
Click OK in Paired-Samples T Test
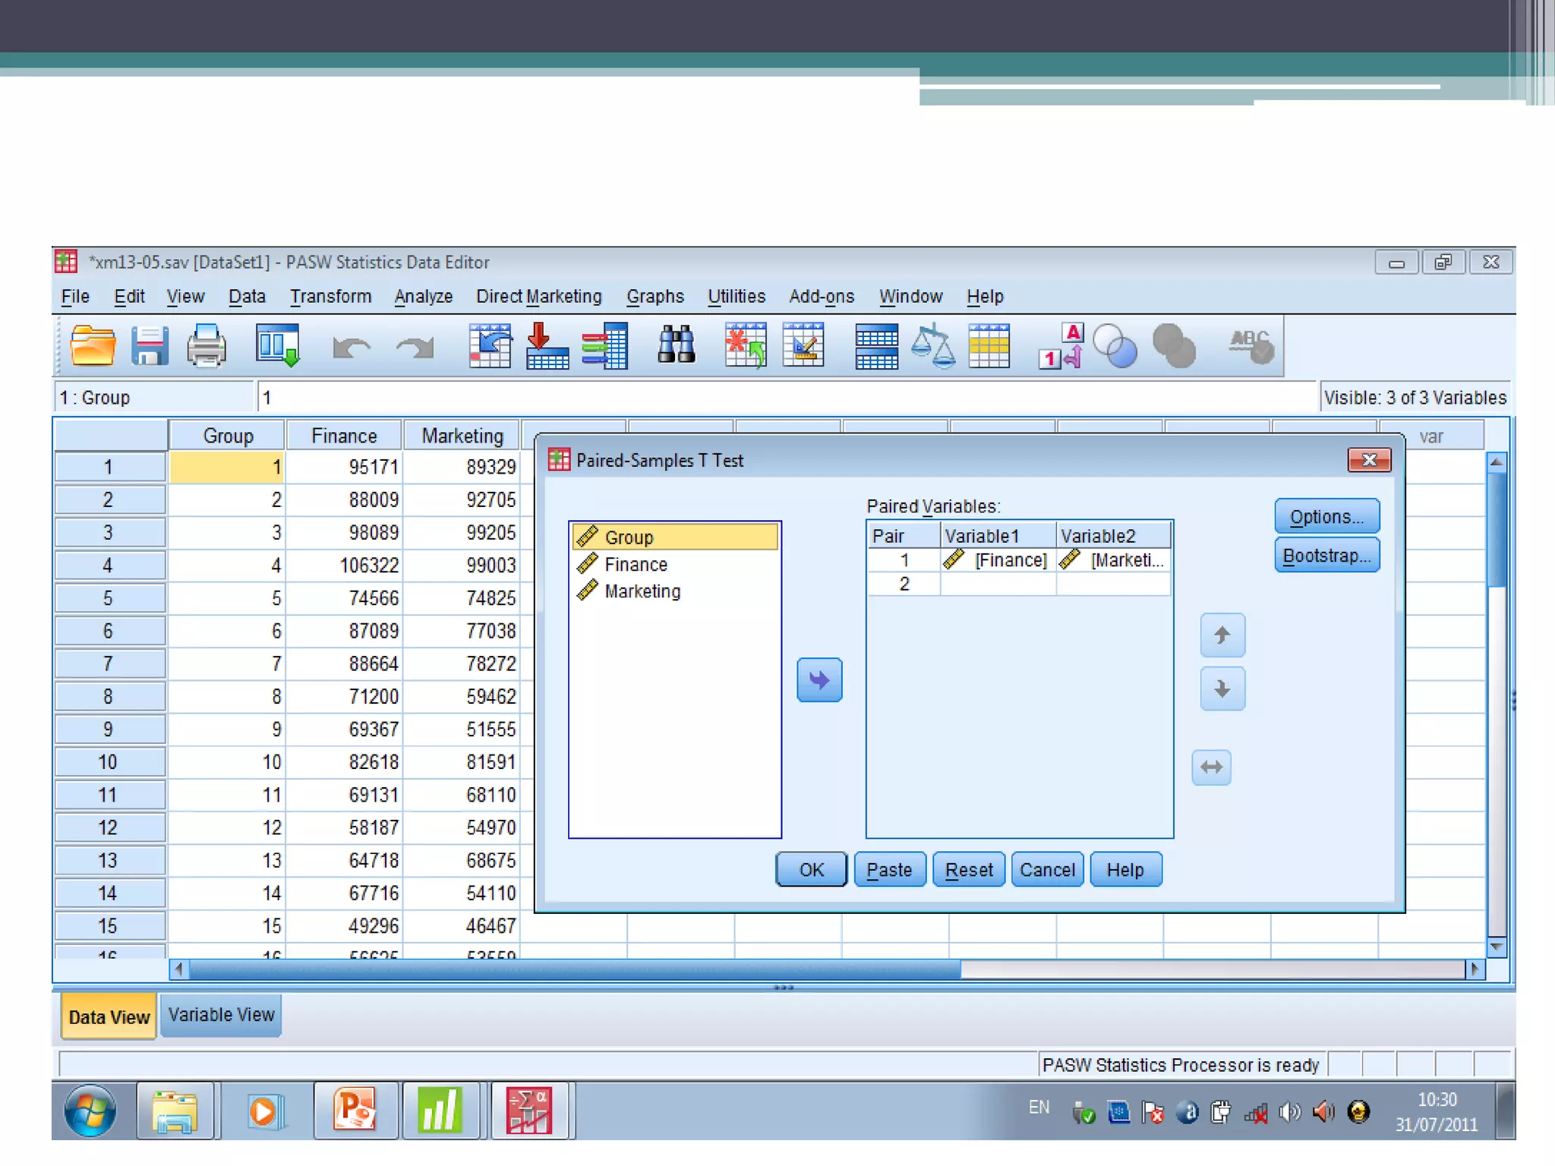coord(811,869)
